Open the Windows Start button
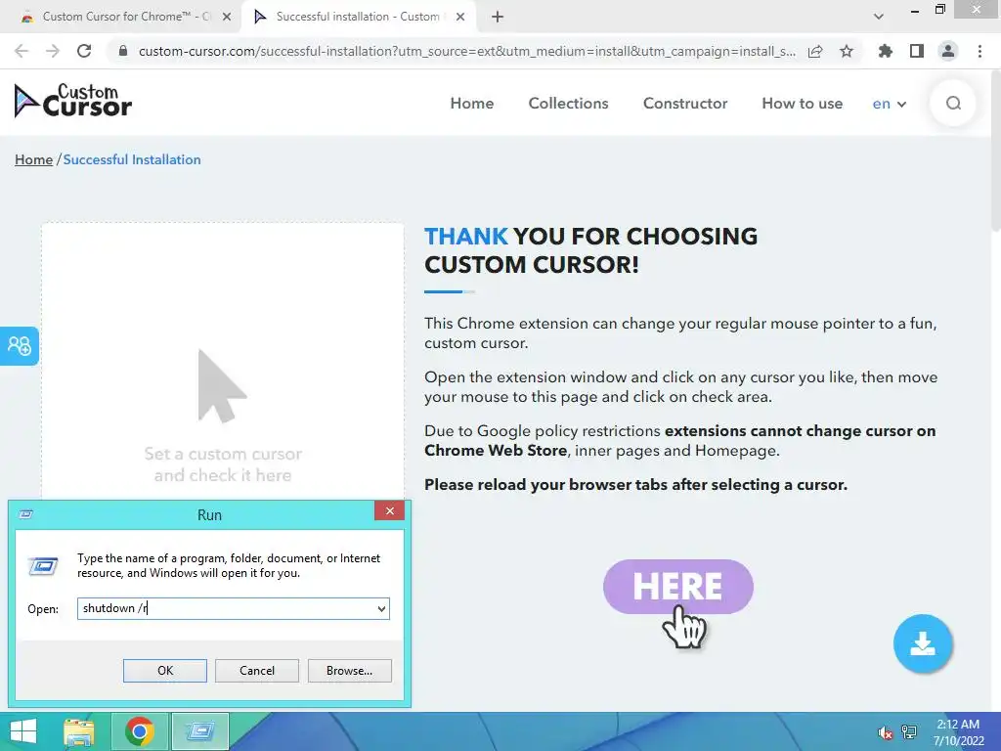 point(23,731)
